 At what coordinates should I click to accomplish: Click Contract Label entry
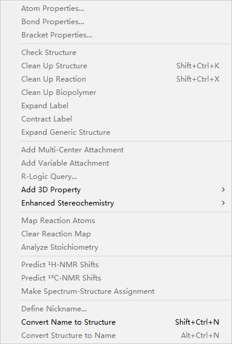(124, 119)
